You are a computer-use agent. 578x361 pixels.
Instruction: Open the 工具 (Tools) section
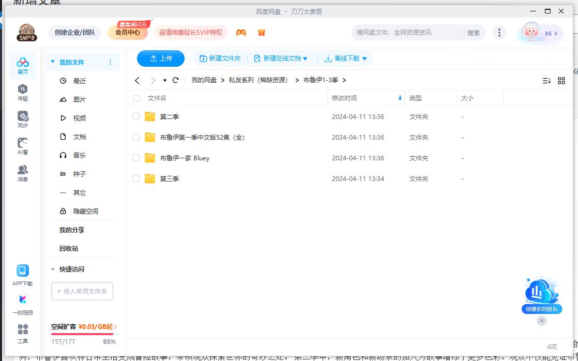click(22, 333)
